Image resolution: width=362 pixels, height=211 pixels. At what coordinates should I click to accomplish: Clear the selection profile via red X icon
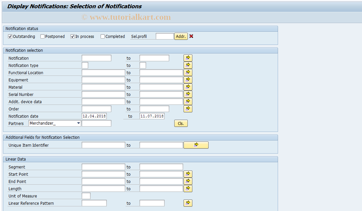[x=191, y=36]
